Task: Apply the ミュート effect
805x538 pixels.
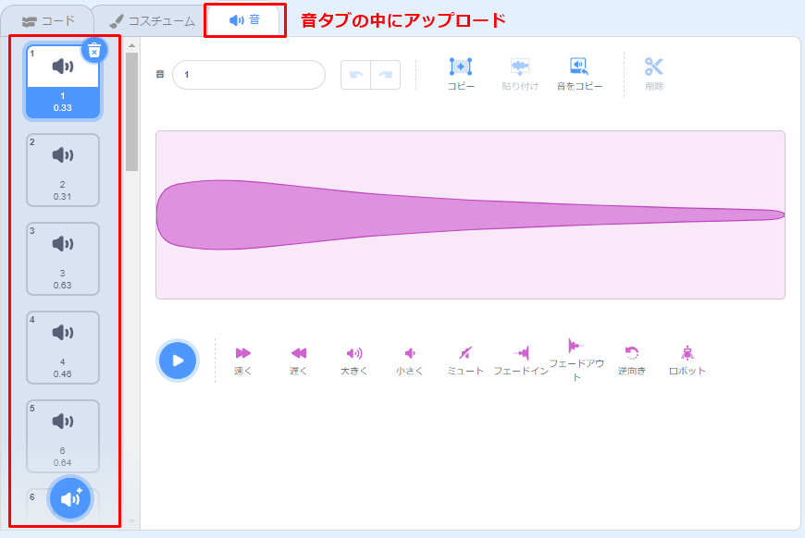Action: click(465, 361)
